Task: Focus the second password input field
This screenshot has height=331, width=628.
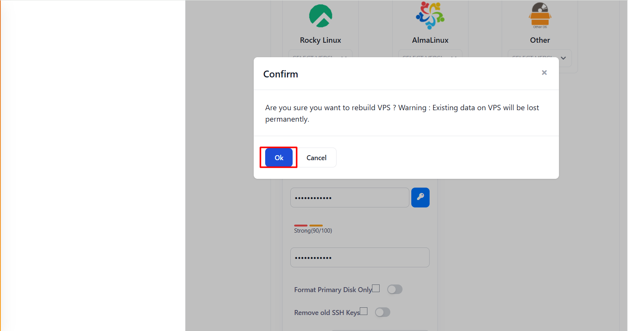Action: click(359, 257)
